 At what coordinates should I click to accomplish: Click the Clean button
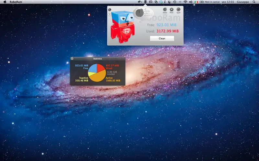tap(162, 38)
